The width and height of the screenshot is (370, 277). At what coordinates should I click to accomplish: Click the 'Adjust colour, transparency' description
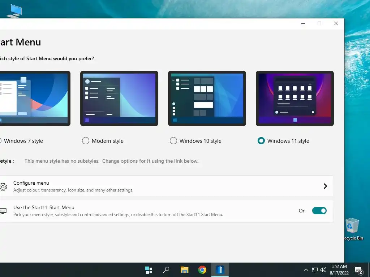click(73, 190)
